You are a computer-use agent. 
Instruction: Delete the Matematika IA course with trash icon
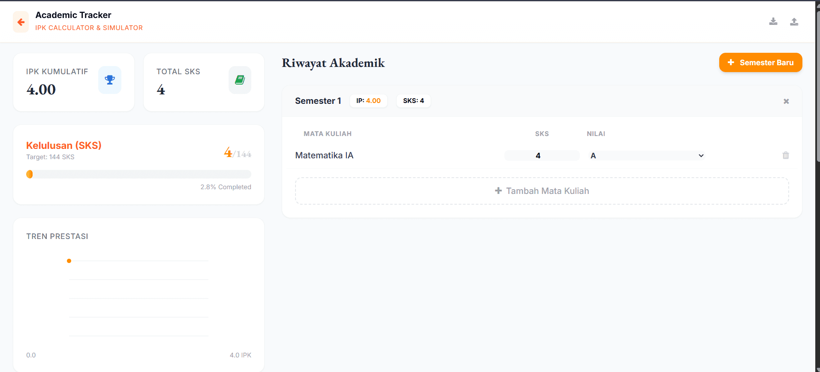coord(786,155)
